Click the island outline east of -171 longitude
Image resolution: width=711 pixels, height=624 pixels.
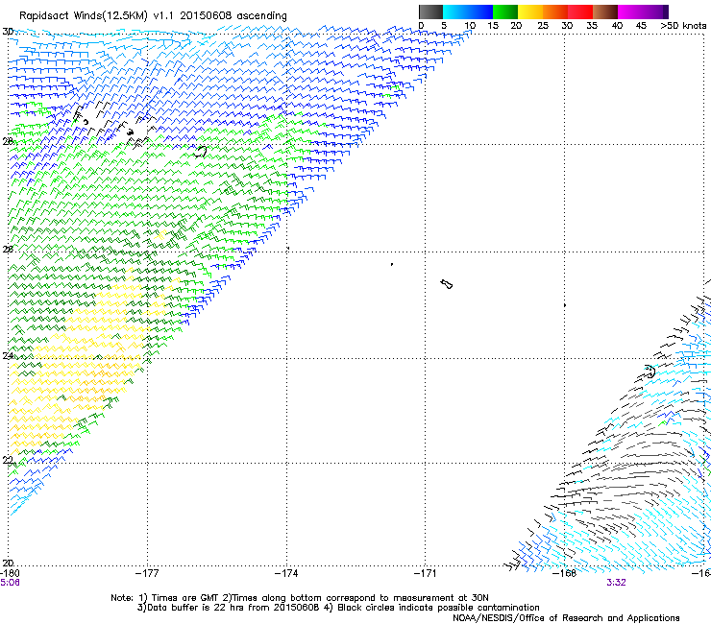[447, 284]
